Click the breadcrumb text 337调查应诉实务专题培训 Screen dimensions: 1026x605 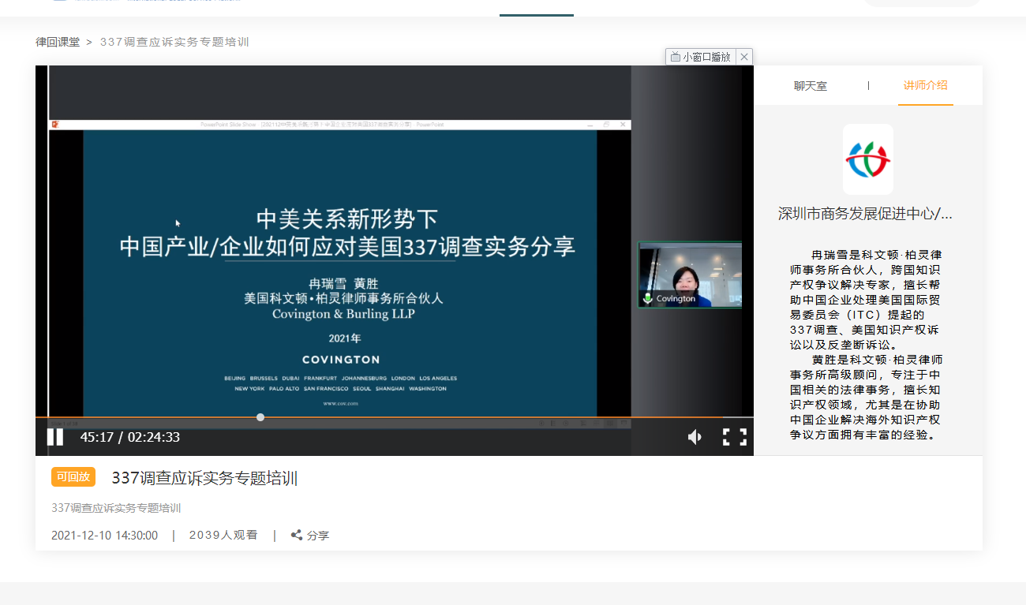(174, 42)
